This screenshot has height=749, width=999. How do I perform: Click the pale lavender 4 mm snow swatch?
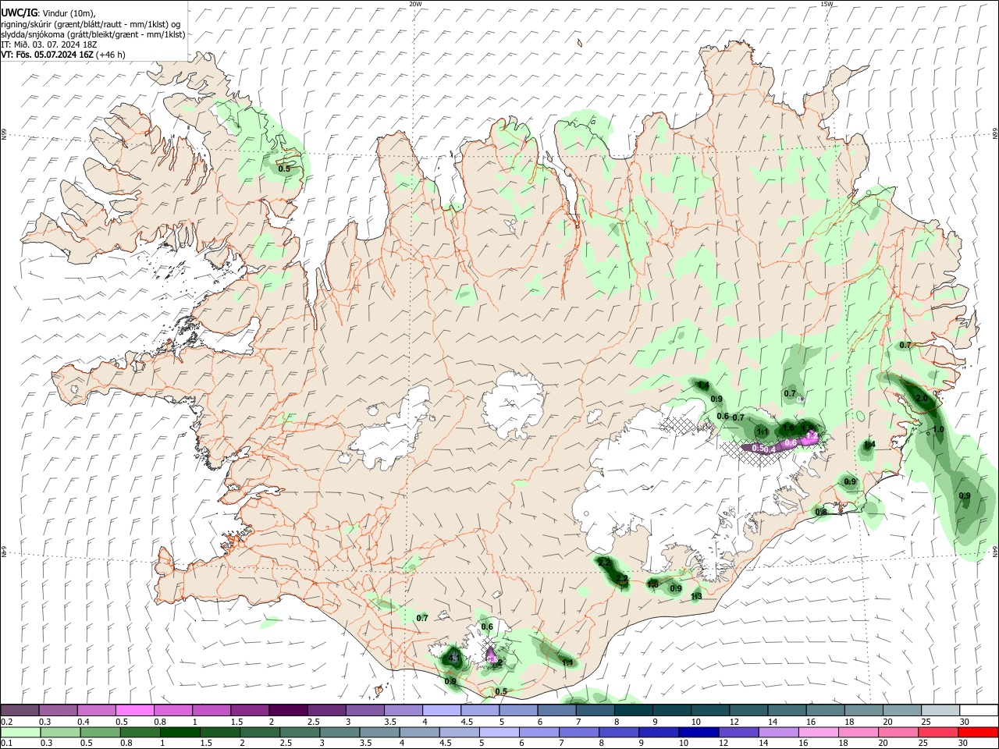coord(441,711)
